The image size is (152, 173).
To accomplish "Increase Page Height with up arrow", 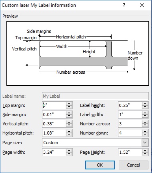I will pos(145,151).
